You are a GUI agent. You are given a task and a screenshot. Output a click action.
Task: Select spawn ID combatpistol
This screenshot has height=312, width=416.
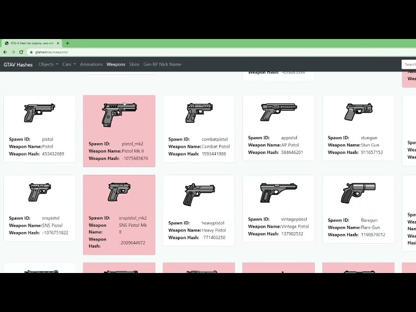[x=214, y=139]
